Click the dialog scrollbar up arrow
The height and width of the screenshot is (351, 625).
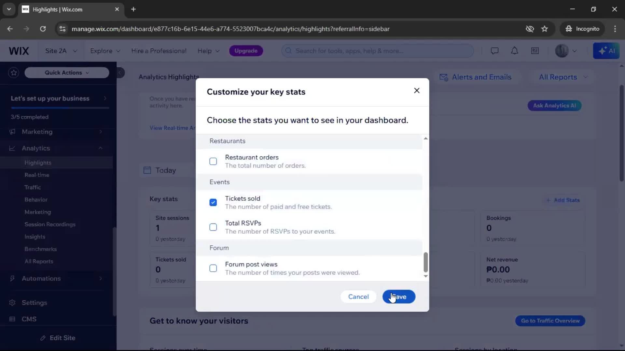(425, 138)
